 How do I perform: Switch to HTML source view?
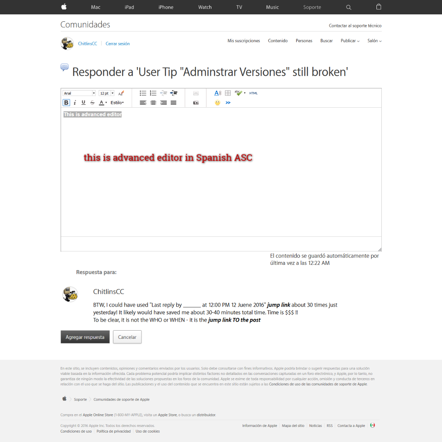[253, 93]
